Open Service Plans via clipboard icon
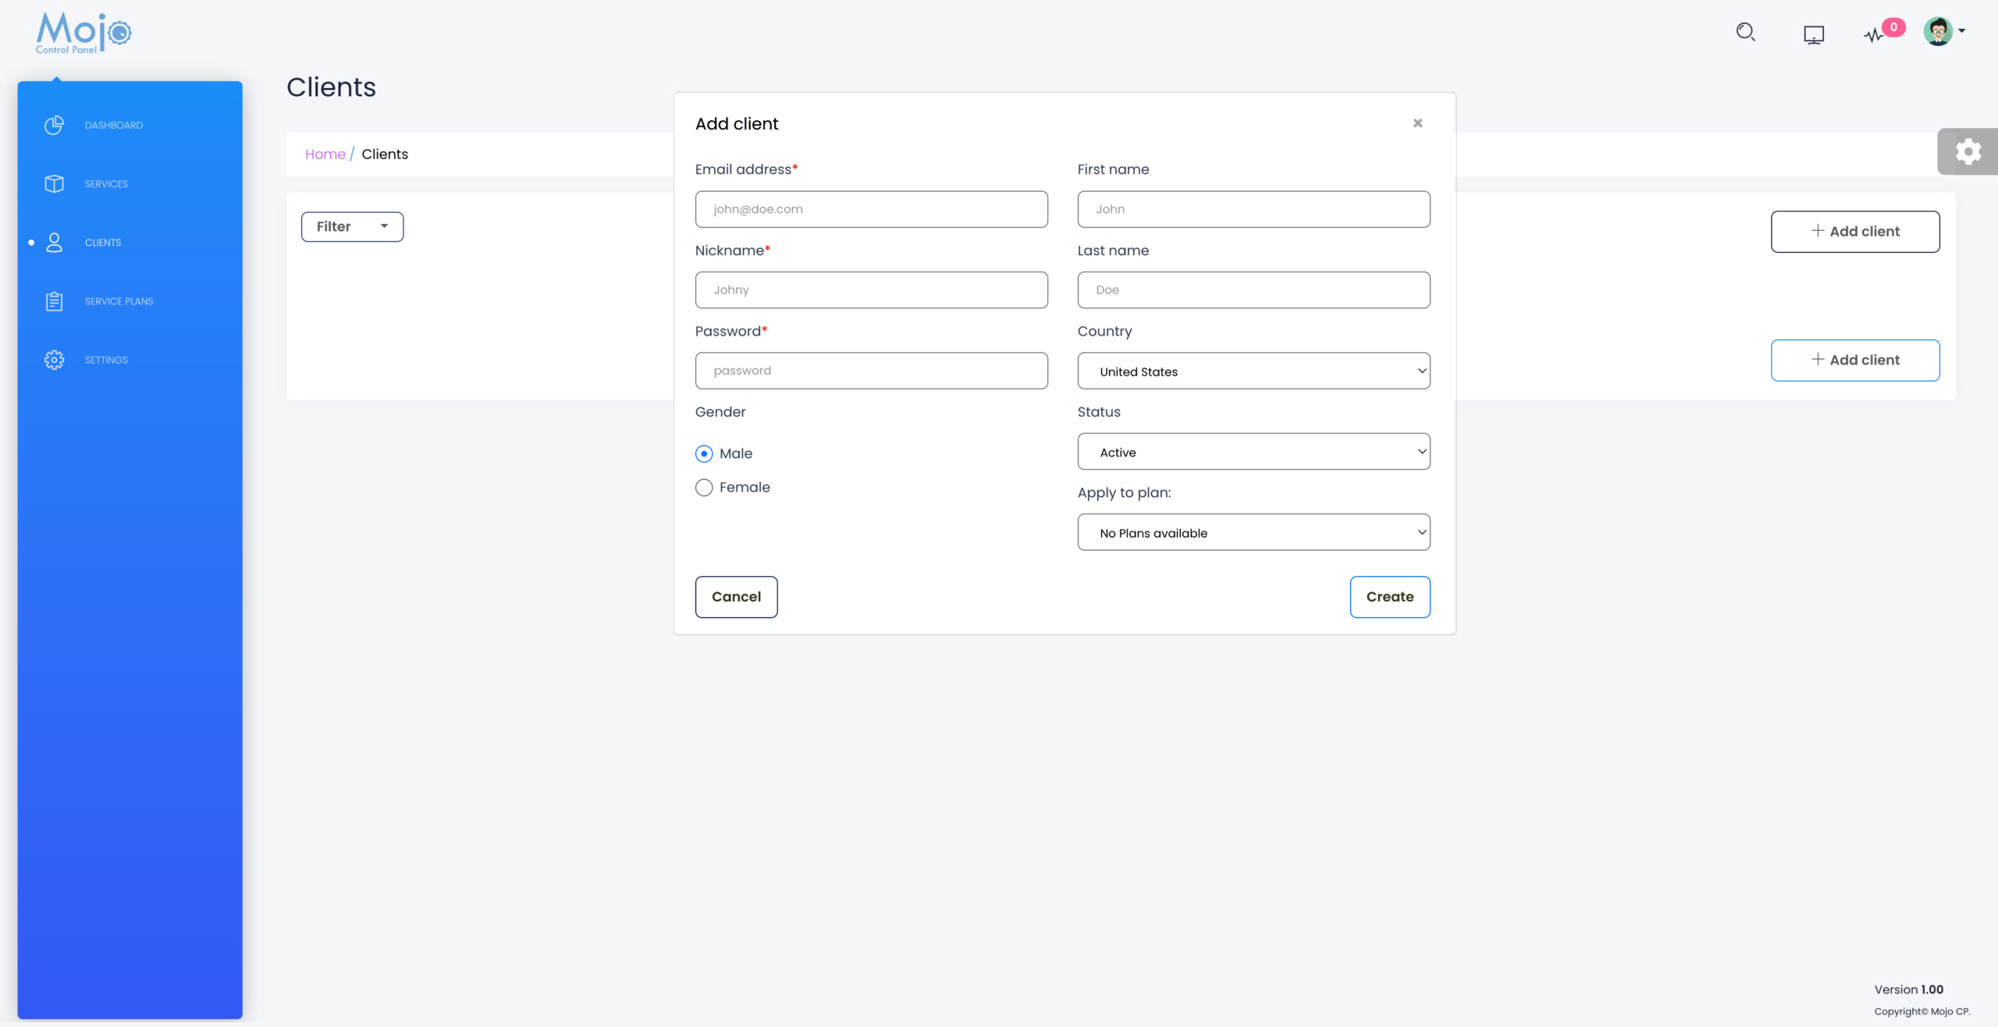Screen dimensions: 1998x1027 coord(53,300)
